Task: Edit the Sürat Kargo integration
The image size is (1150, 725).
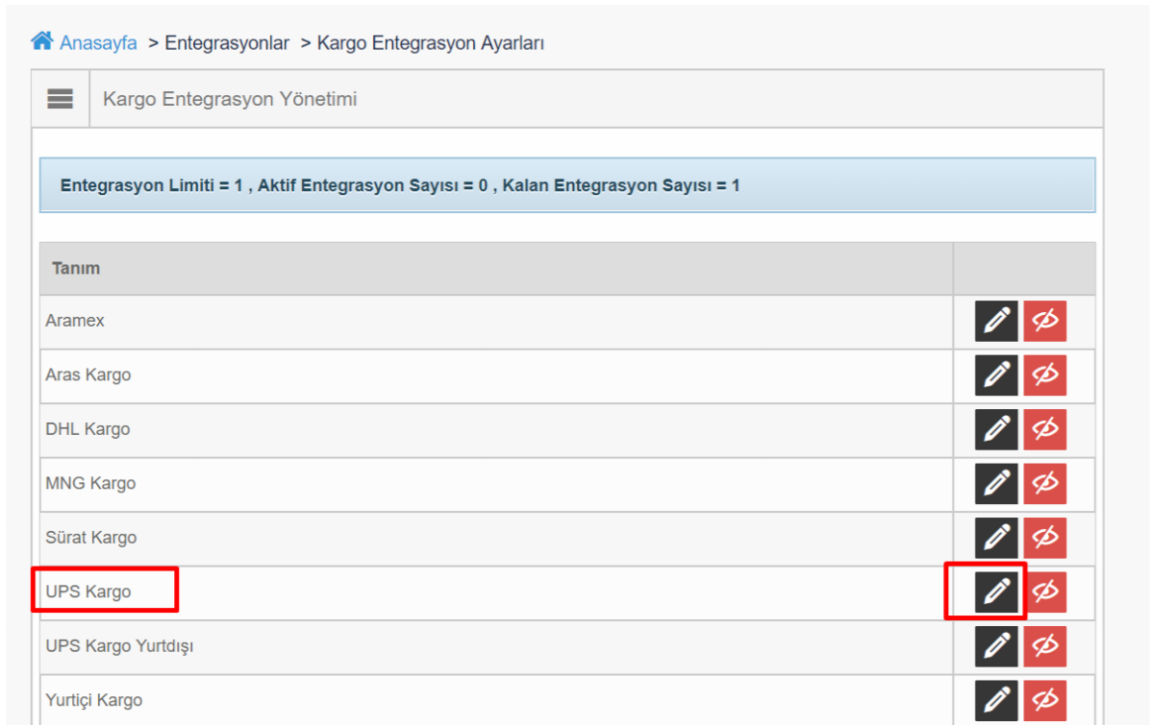Action: [x=996, y=538]
